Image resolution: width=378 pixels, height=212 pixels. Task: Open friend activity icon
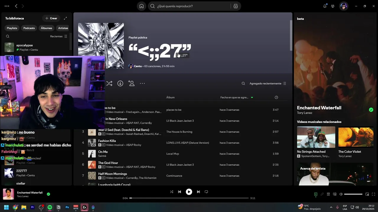coord(333,6)
